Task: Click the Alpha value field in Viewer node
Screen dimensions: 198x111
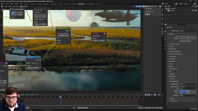Action: click(99, 41)
